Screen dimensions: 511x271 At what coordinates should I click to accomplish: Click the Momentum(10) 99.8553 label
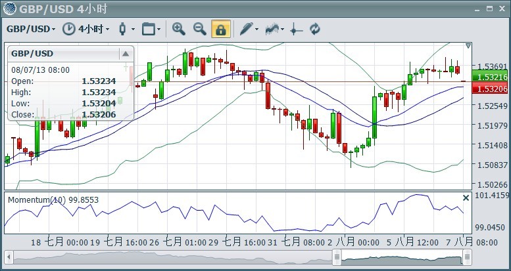pyautogui.click(x=53, y=199)
